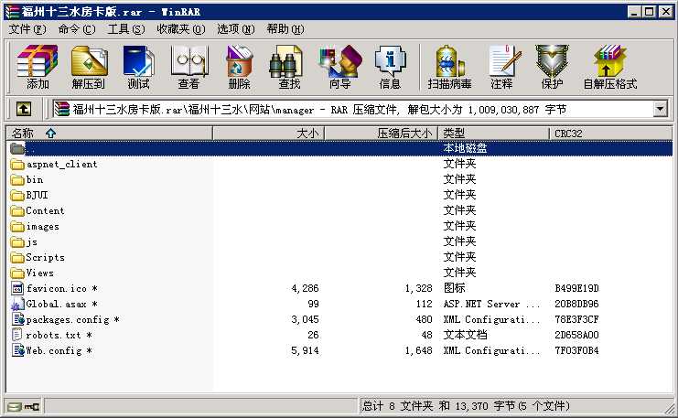Select the Web.config file
Viewport: 678px width, 418px height.
[51, 351]
